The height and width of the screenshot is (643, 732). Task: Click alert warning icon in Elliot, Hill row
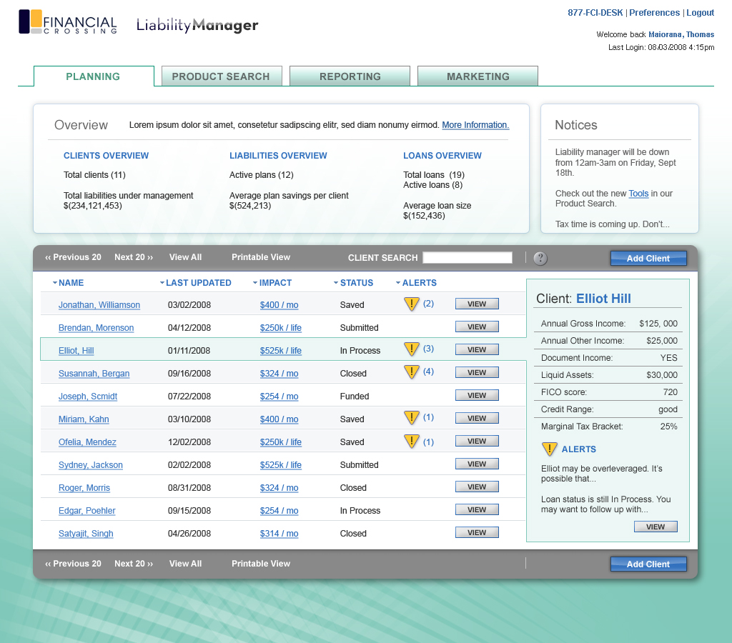click(x=412, y=349)
